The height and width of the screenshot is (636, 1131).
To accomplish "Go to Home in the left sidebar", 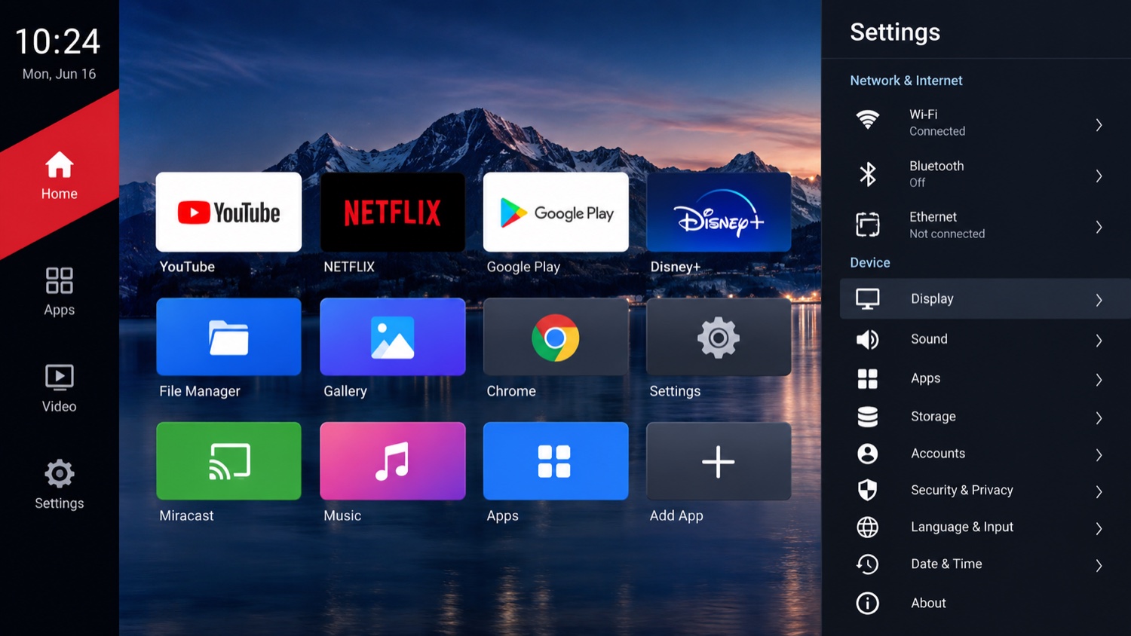I will (60, 176).
